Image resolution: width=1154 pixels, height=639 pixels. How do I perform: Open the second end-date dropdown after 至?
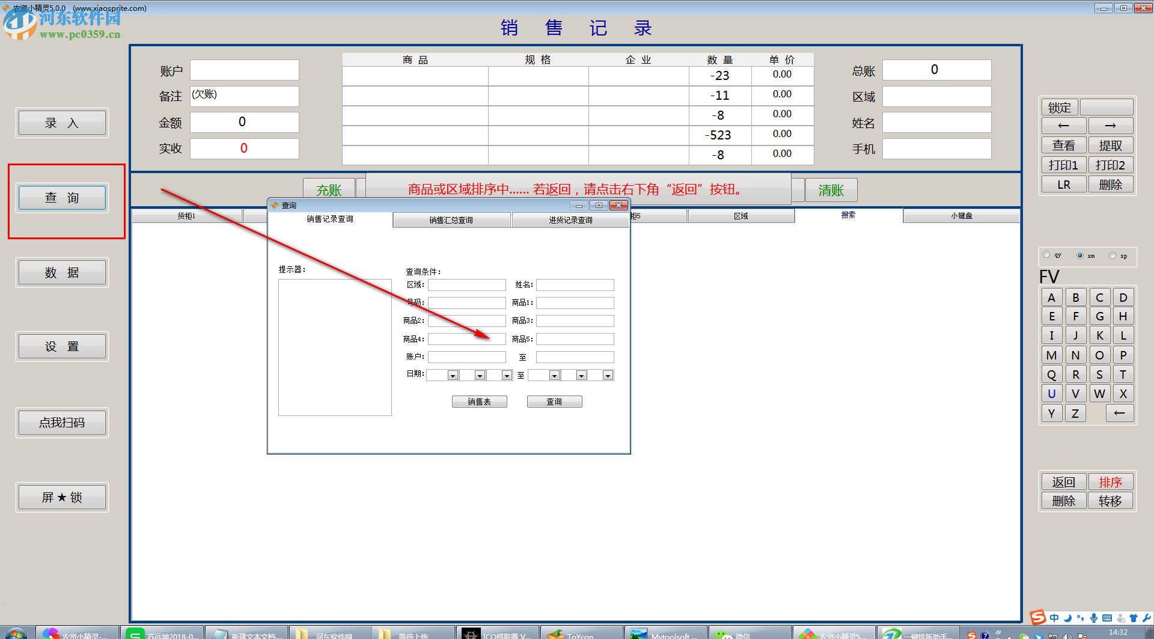point(581,376)
